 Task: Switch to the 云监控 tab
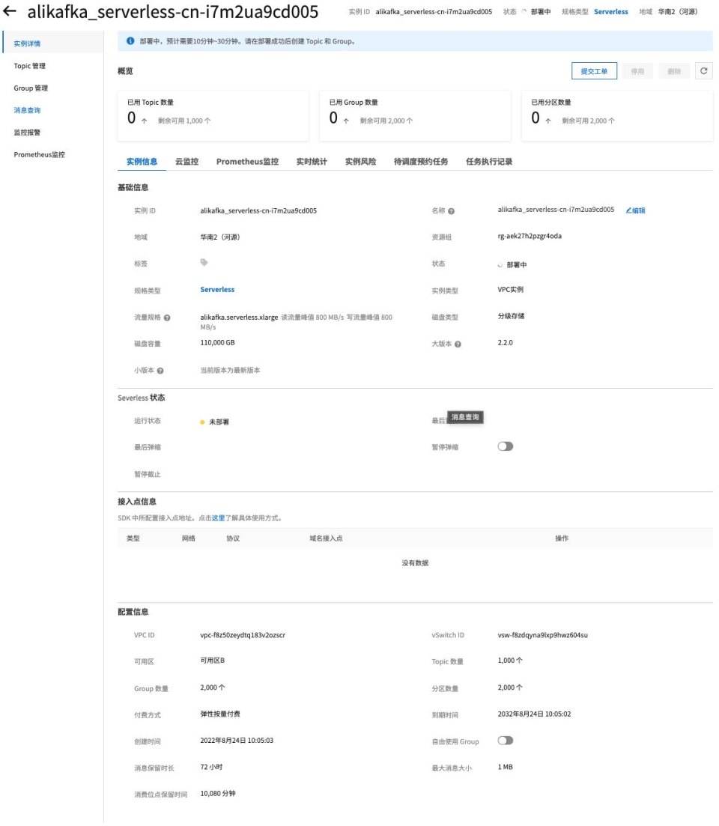[186, 162]
